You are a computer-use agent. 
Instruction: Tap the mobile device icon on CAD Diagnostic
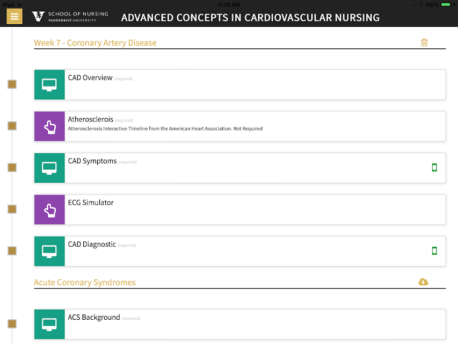tap(434, 250)
